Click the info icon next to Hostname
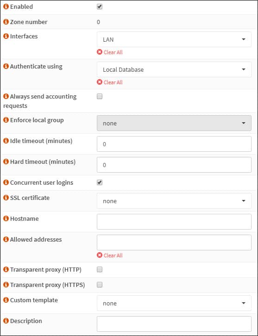The height and width of the screenshot is (336, 258). click(x=6, y=218)
